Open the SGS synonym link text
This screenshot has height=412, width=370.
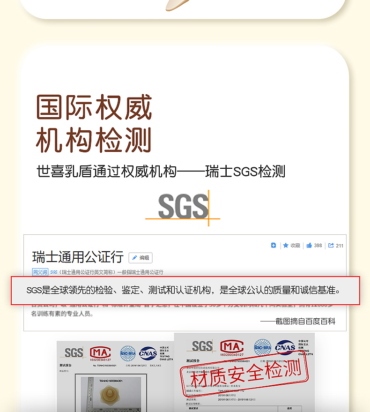pyautogui.click(x=54, y=272)
